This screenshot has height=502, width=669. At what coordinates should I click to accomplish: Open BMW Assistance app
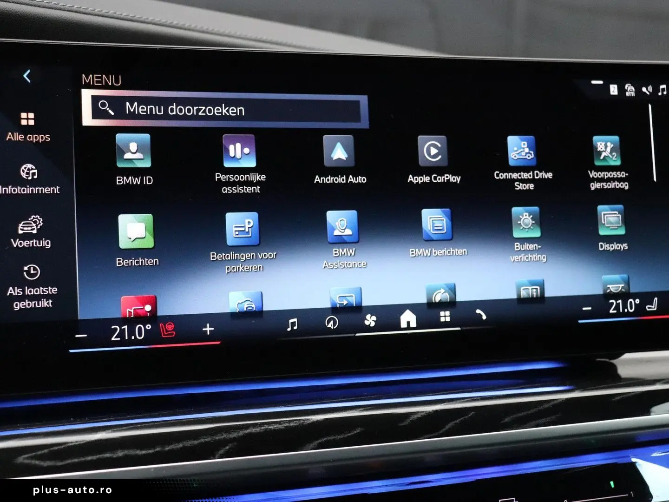coord(342,227)
